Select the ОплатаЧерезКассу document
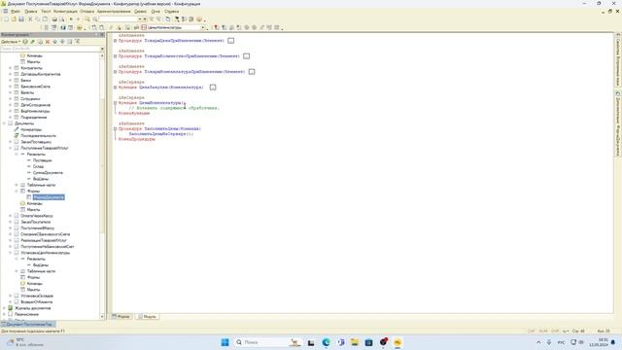 [37, 216]
